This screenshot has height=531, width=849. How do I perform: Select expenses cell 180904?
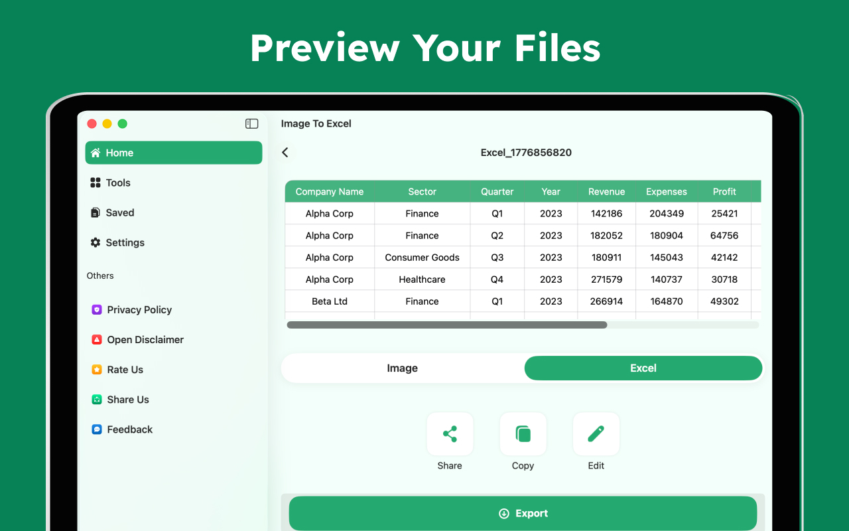pos(667,236)
